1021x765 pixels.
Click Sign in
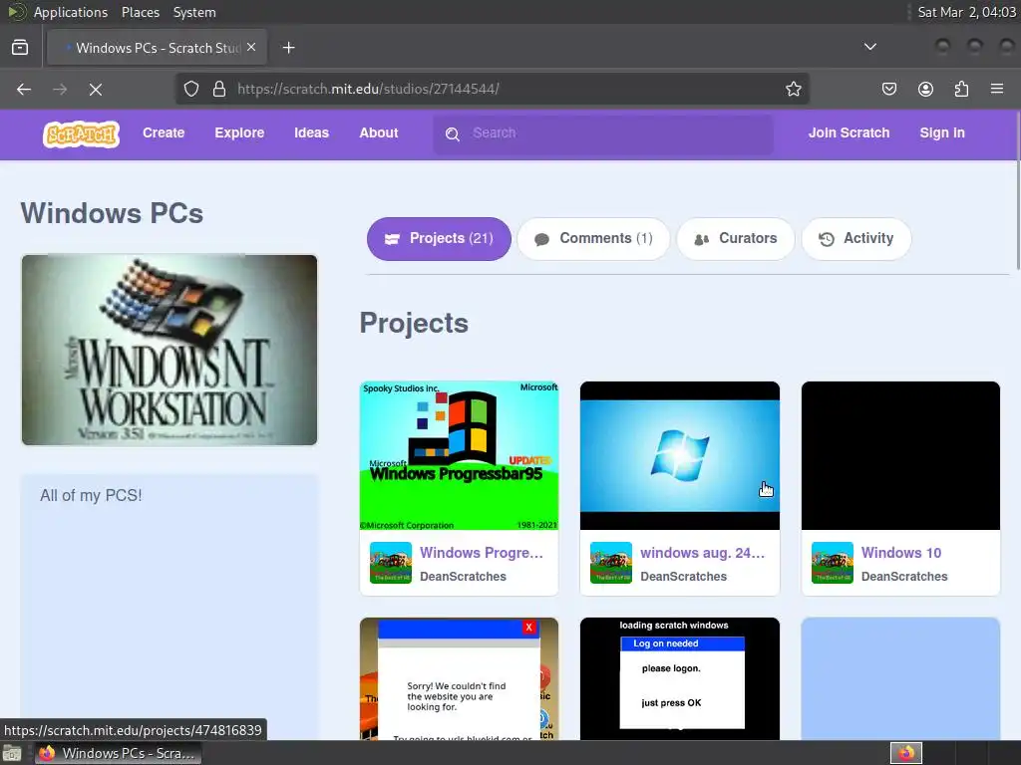(x=941, y=132)
